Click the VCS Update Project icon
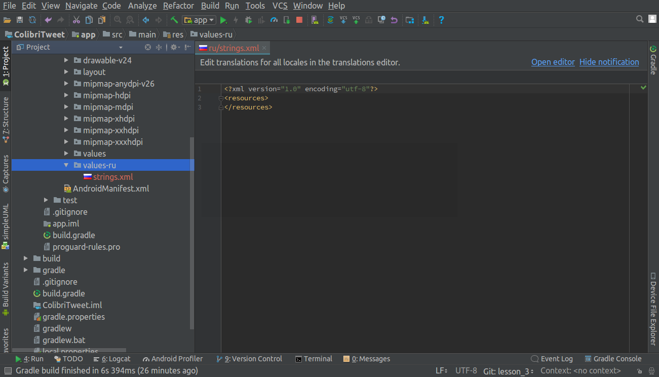The image size is (659, 377). coord(343,20)
